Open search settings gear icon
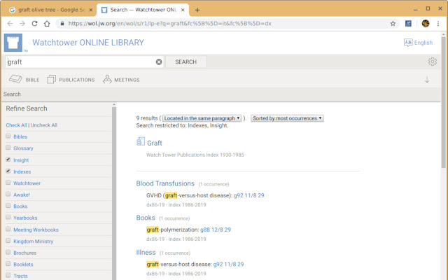The image size is (448, 280). tap(433, 62)
